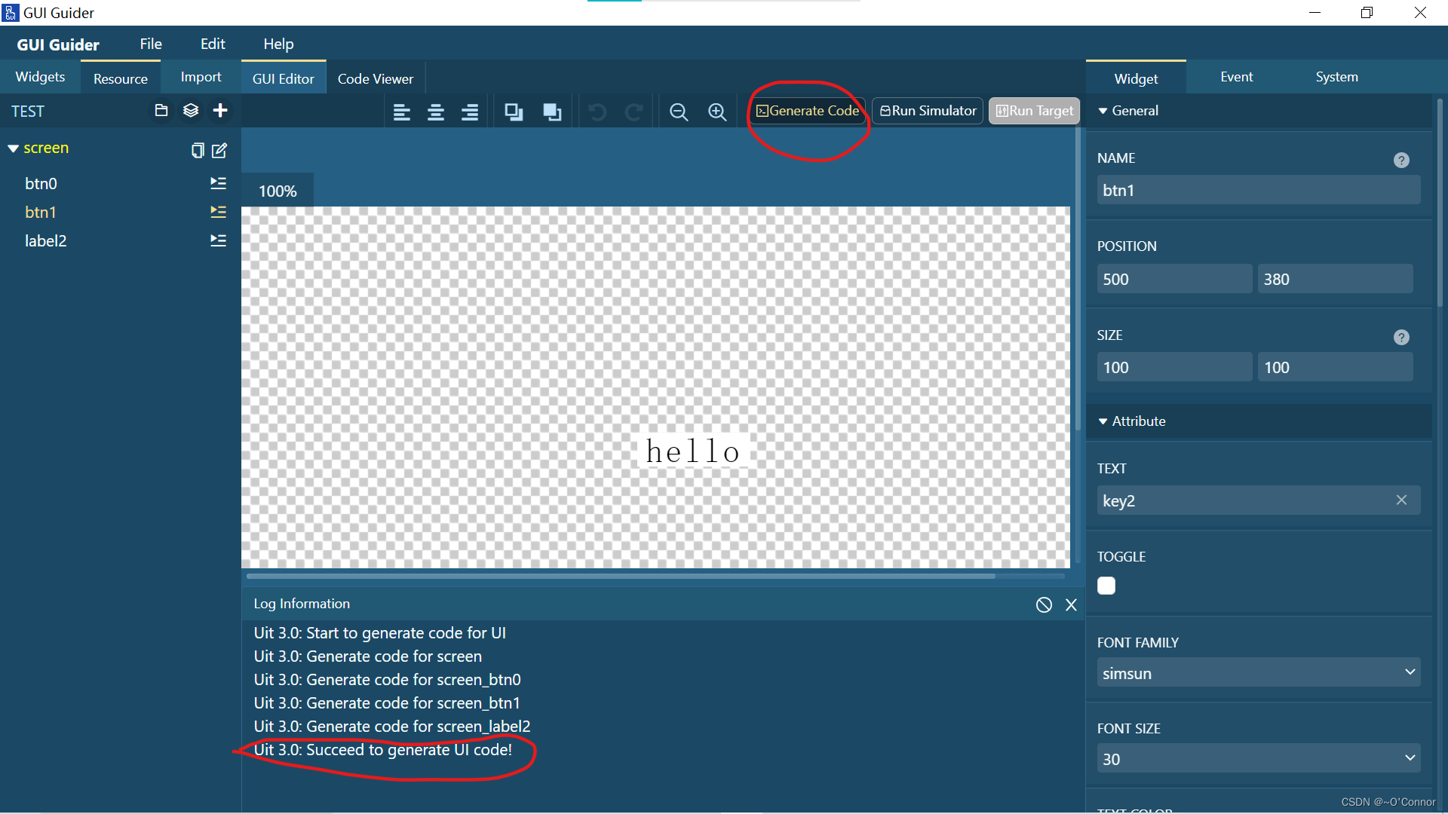
Task: Click the edit icon beside screen
Action: coord(219,150)
